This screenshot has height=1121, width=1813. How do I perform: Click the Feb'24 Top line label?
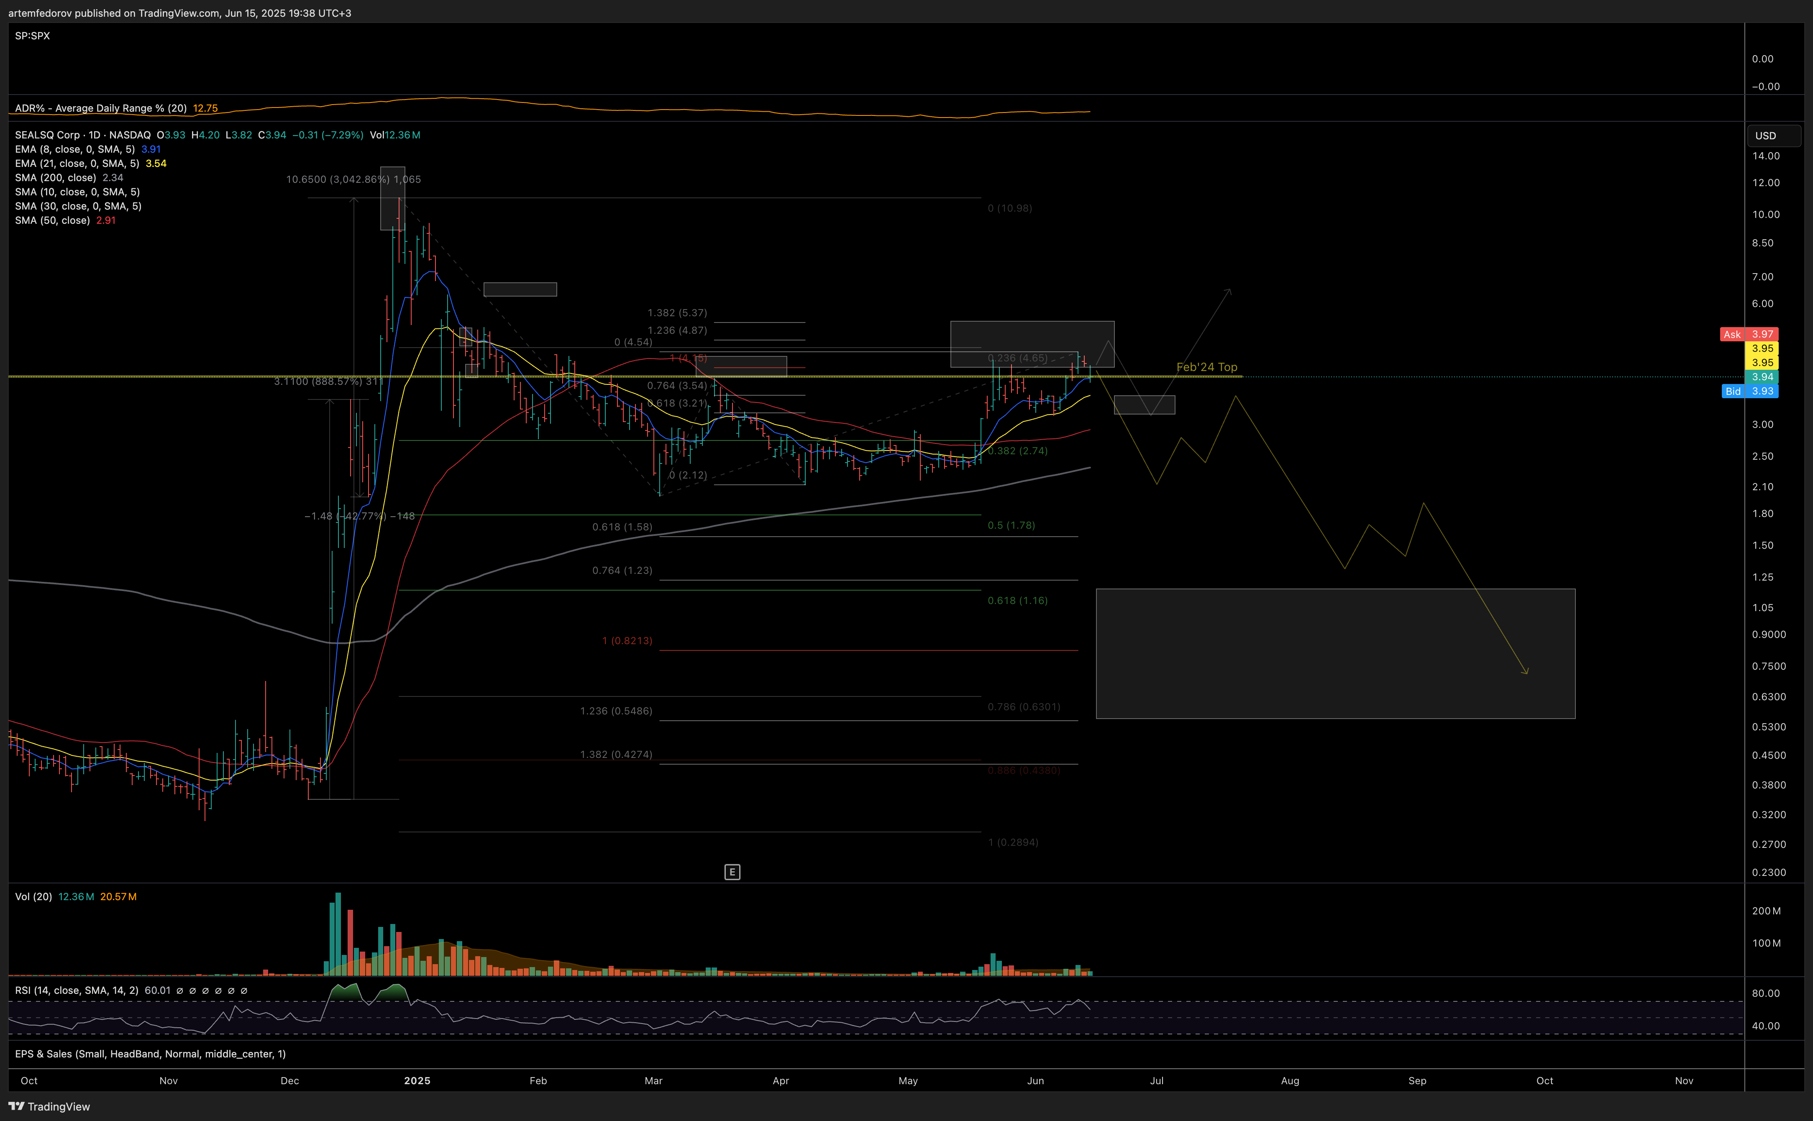coord(1206,367)
